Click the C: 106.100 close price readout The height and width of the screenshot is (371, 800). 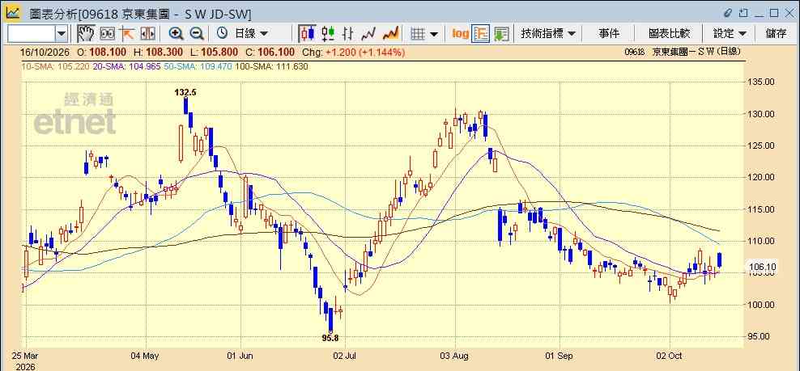(270, 52)
